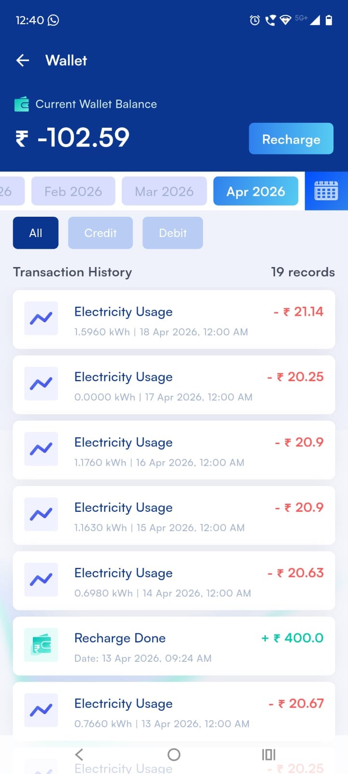Tap the usage graph icon for 18 Apr
348x774 pixels.
click(41, 318)
